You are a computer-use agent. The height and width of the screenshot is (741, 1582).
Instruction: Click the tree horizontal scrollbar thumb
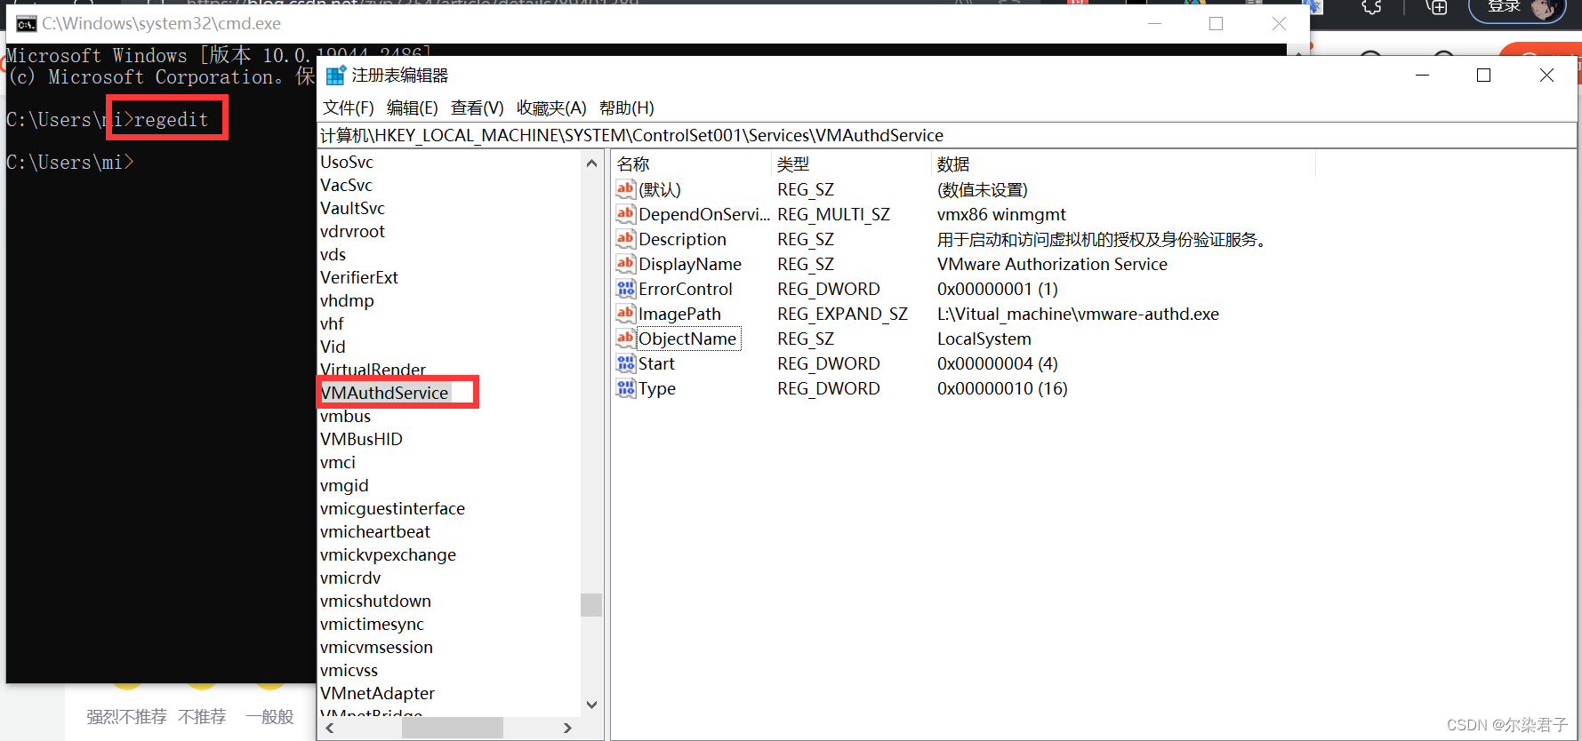tap(452, 728)
